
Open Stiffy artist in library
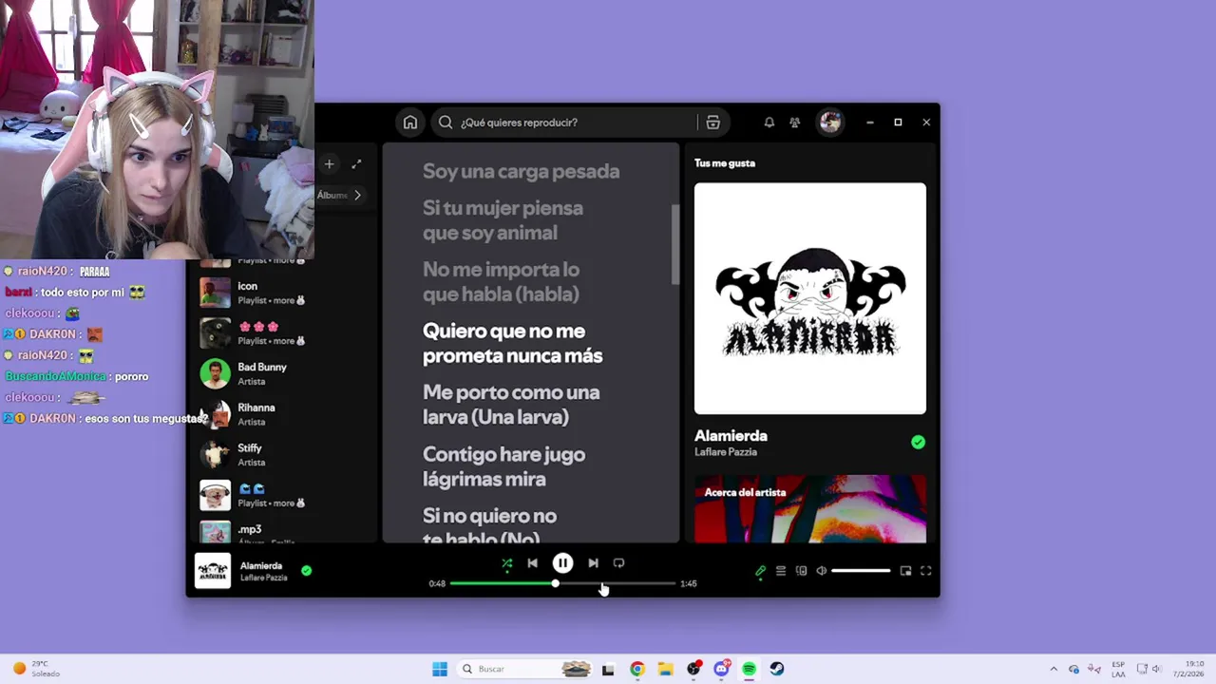[x=285, y=455]
